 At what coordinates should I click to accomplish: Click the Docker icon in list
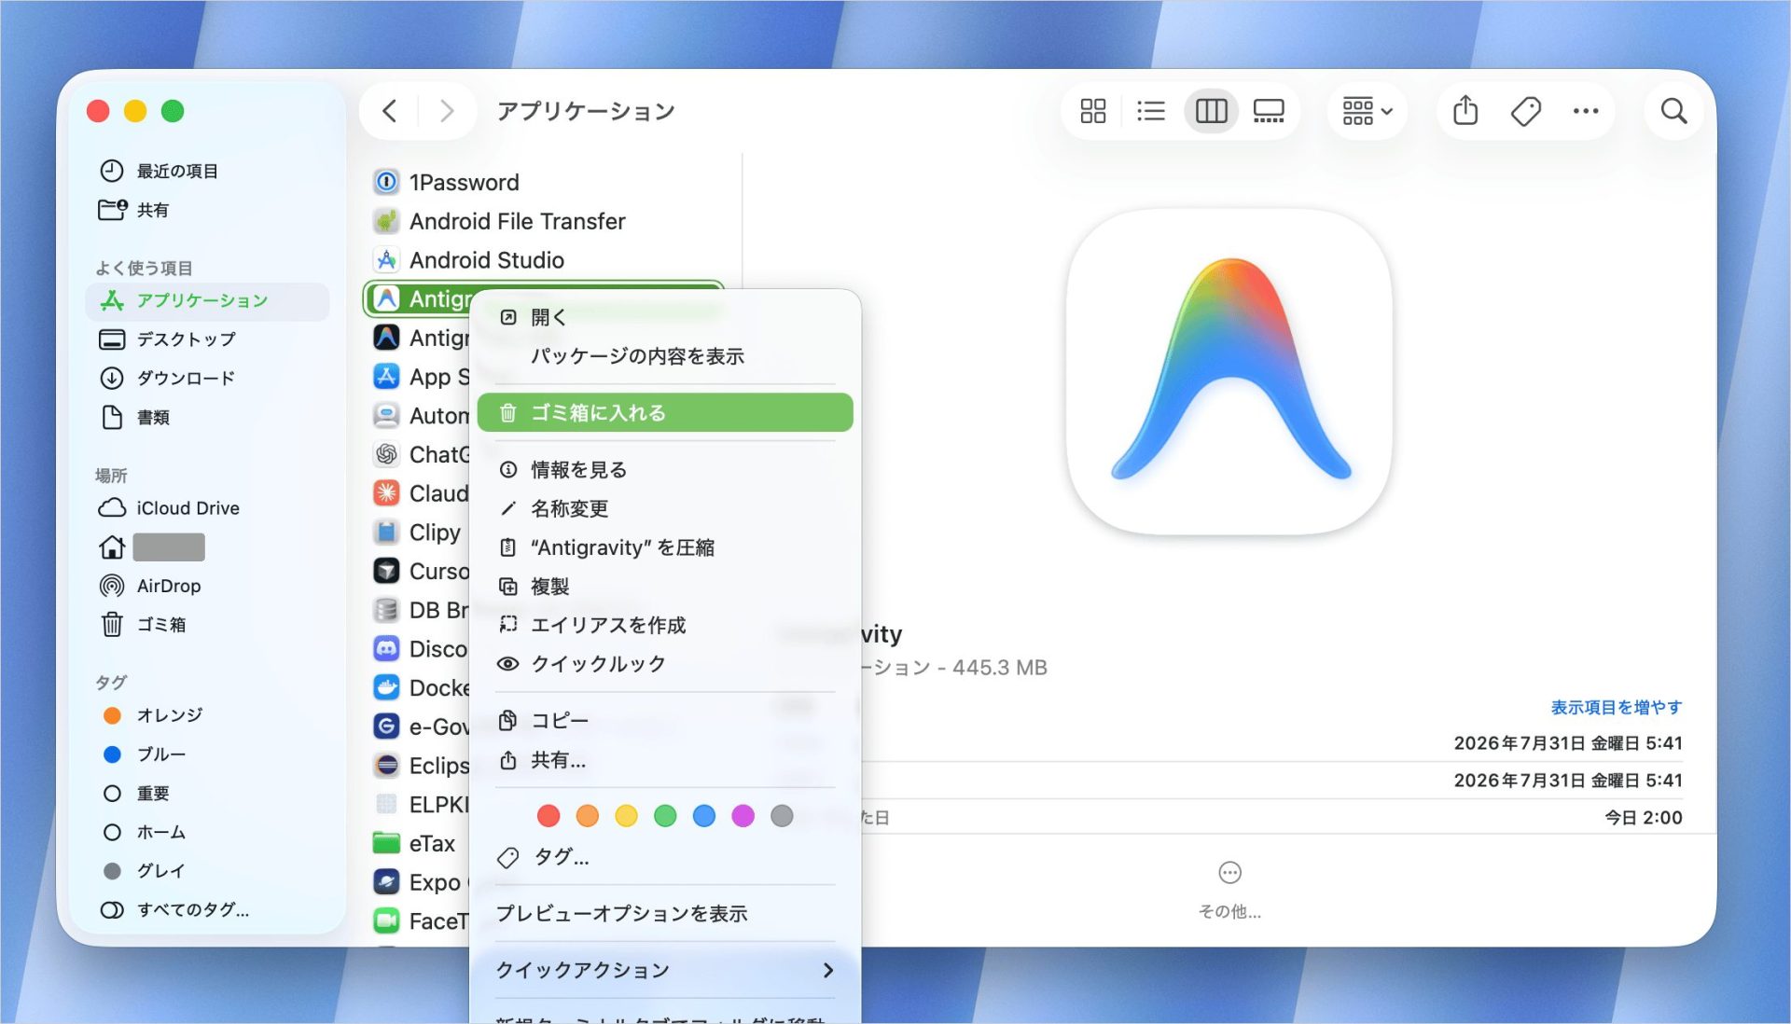click(x=386, y=687)
